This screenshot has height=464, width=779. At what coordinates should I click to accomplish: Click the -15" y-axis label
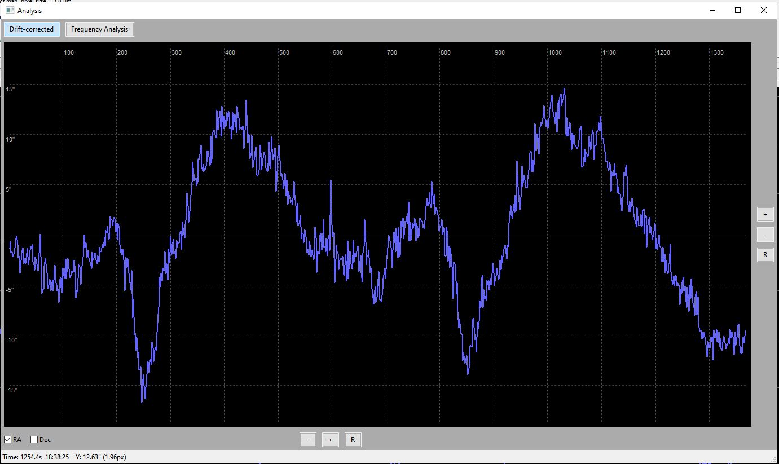click(11, 390)
